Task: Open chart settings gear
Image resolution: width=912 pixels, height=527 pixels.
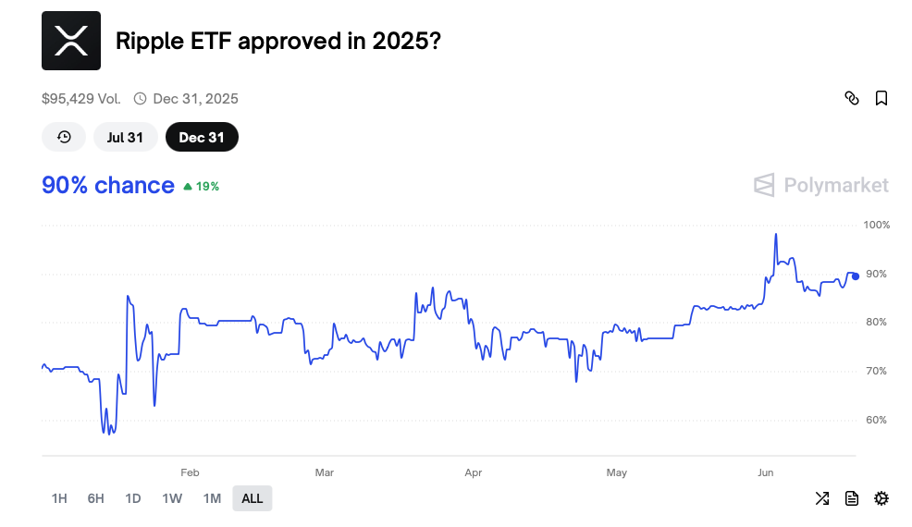Action: (881, 498)
